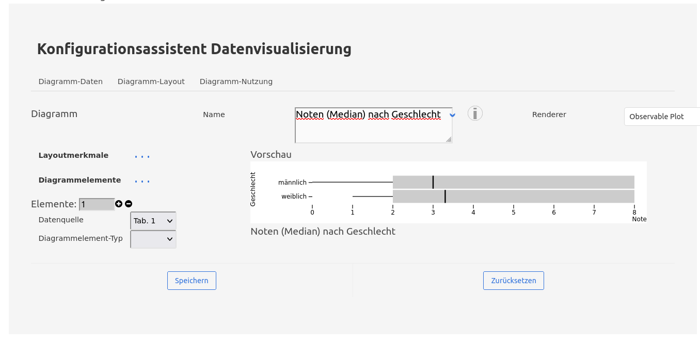
Task: Open the Datenquelle dropdown showing Tab. 1
Action: click(153, 221)
